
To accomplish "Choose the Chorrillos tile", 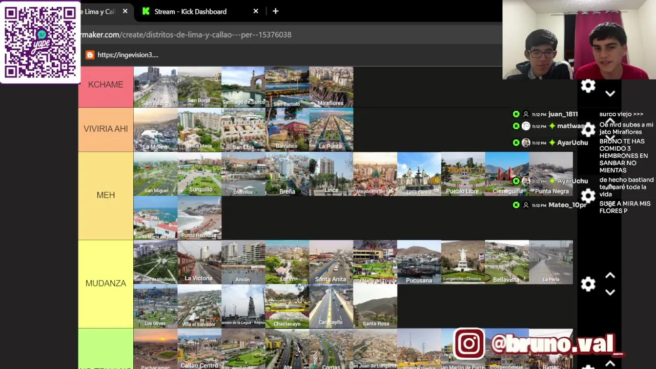I will click(243, 174).
